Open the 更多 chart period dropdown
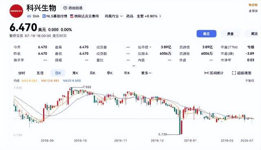261x150 pixels. pyautogui.click(x=146, y=73)
